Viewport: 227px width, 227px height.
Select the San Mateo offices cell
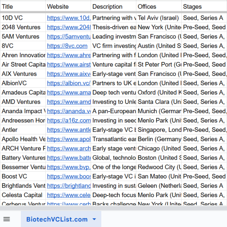[159, 176]
